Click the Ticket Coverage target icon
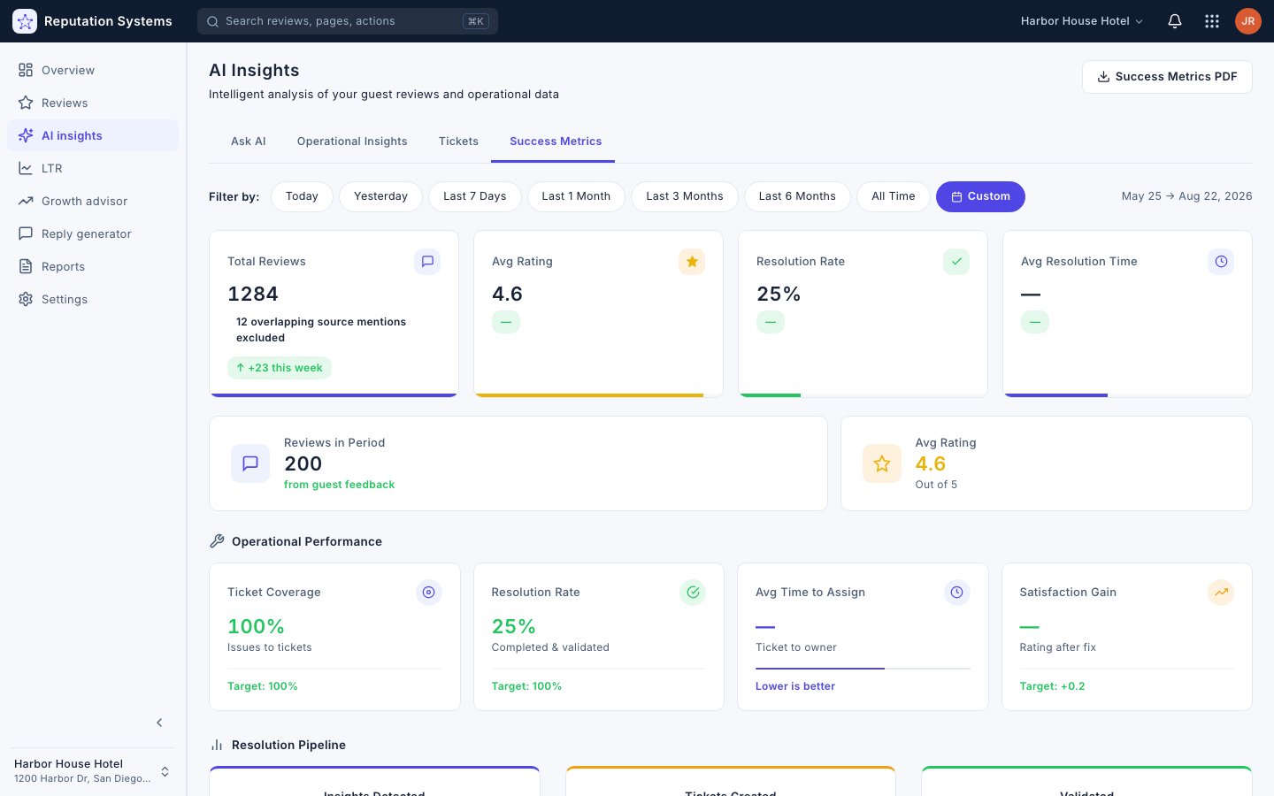Image resolution: width=1274 pixels, height=796 pixels. point(429,593)
